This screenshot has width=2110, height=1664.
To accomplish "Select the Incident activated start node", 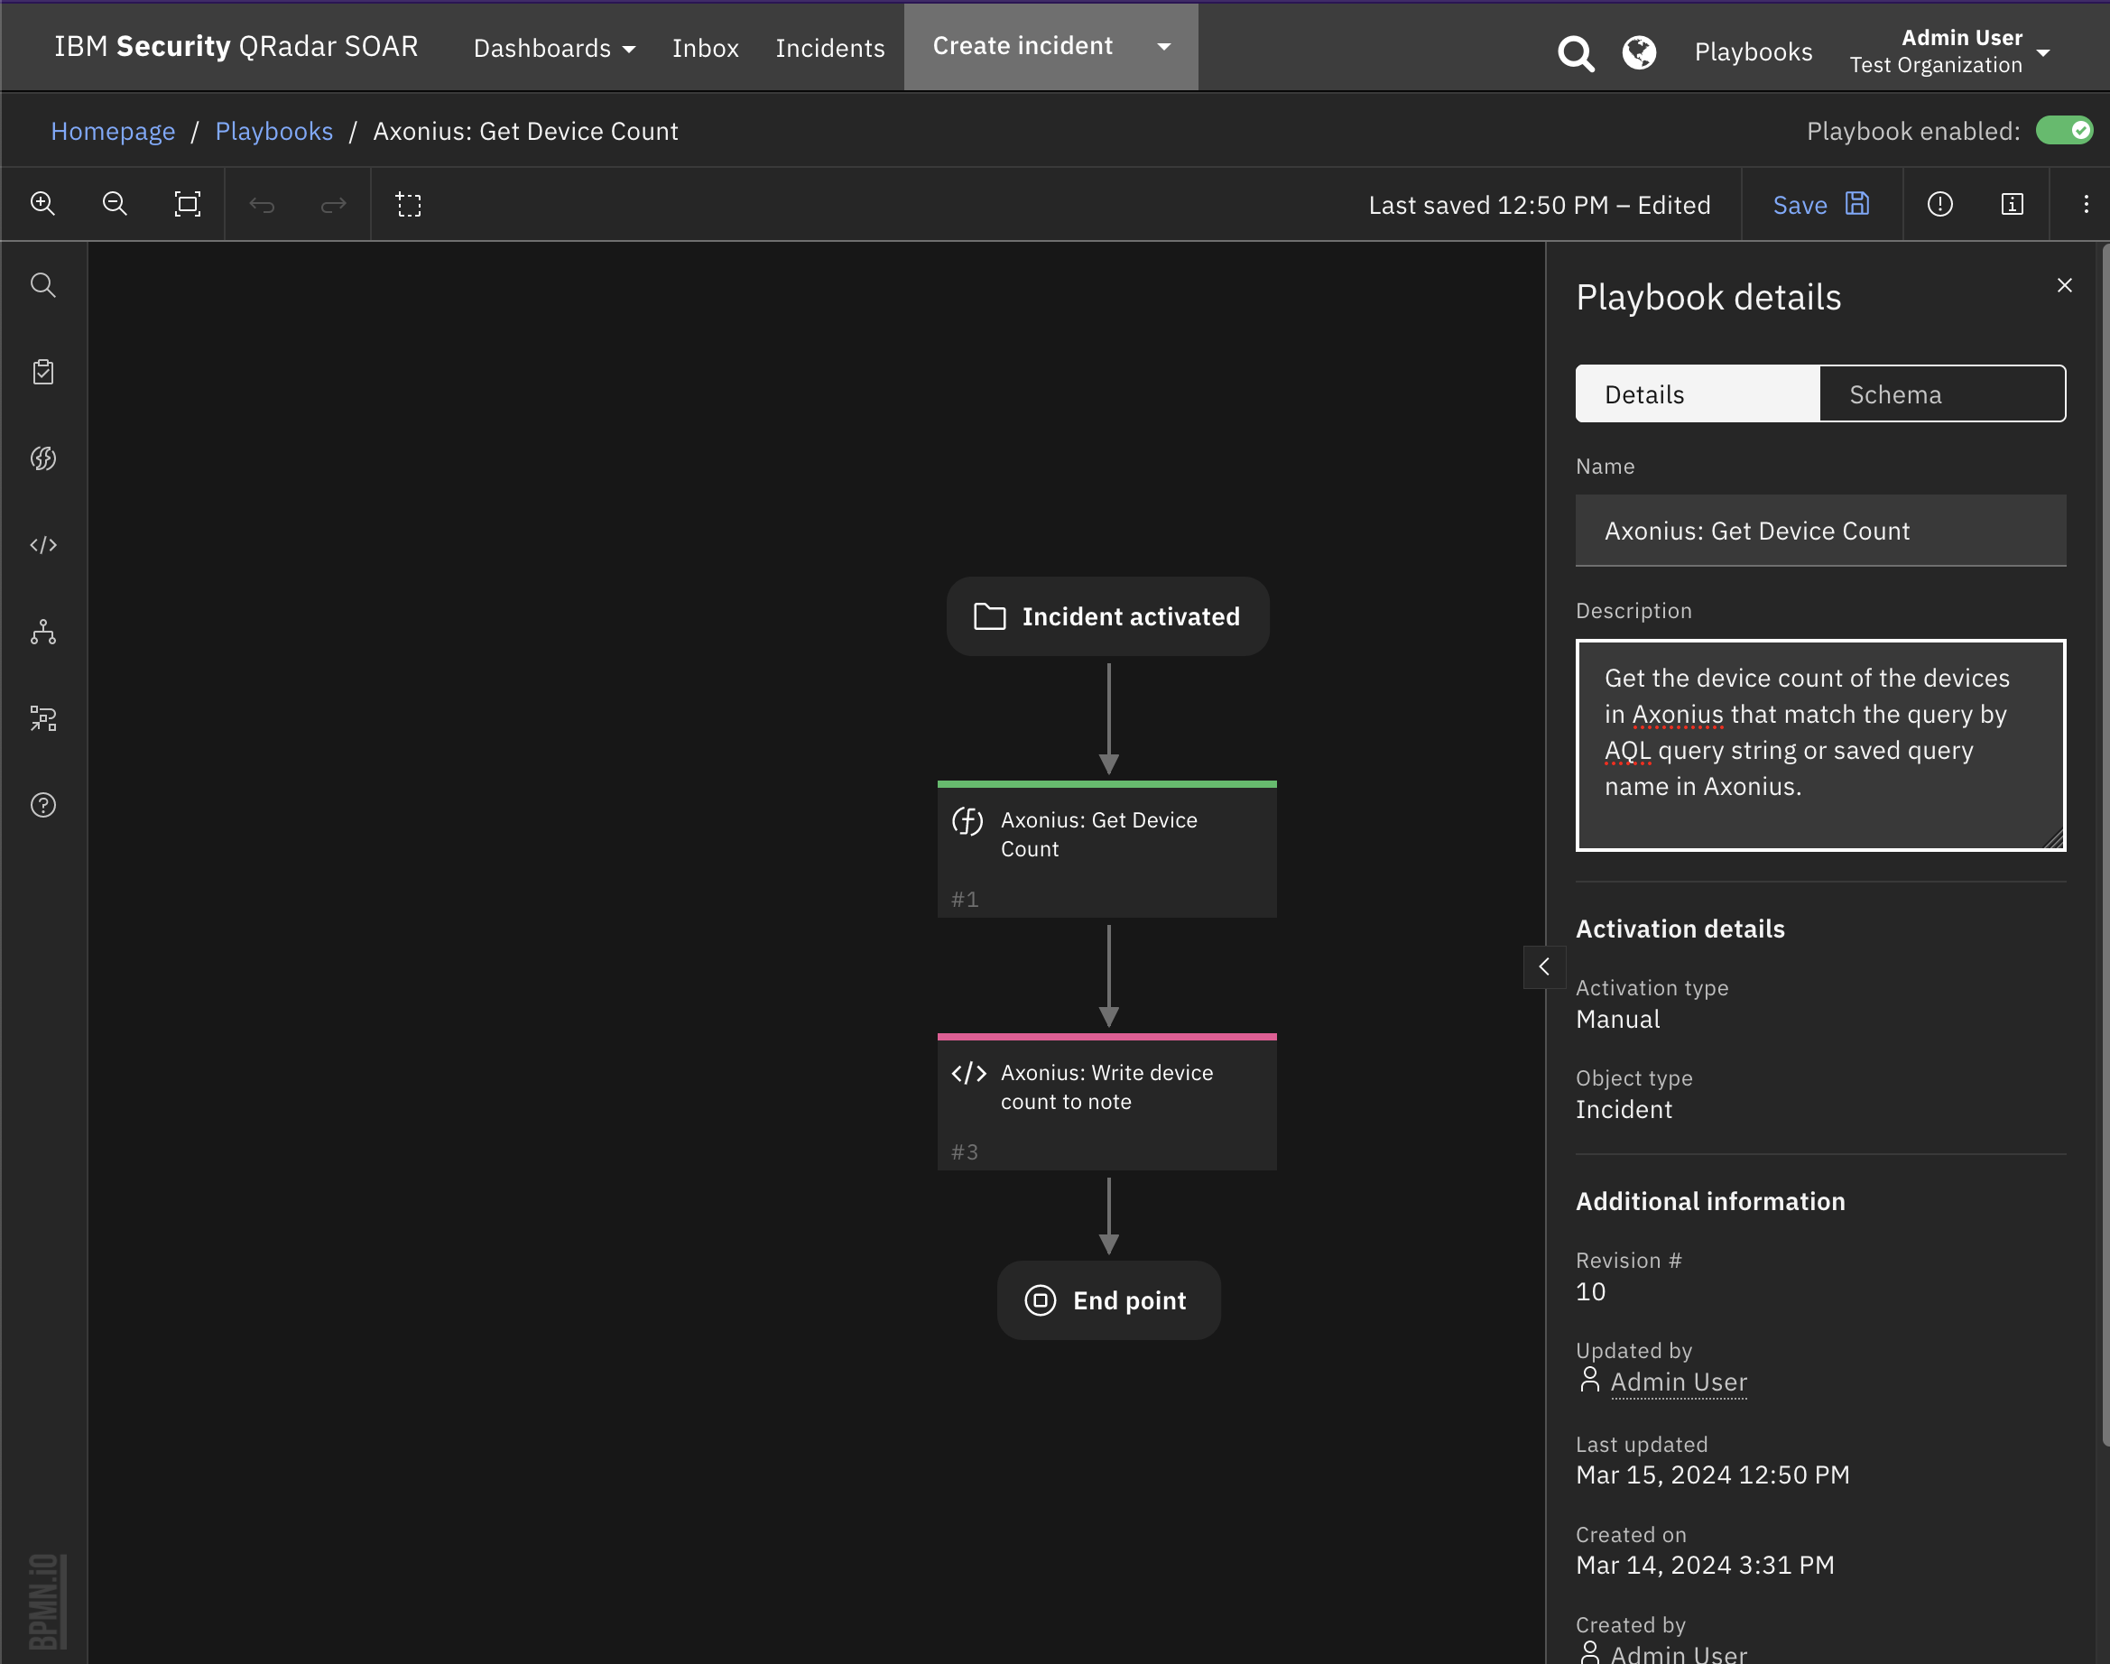I will [x=1107, y=615].
